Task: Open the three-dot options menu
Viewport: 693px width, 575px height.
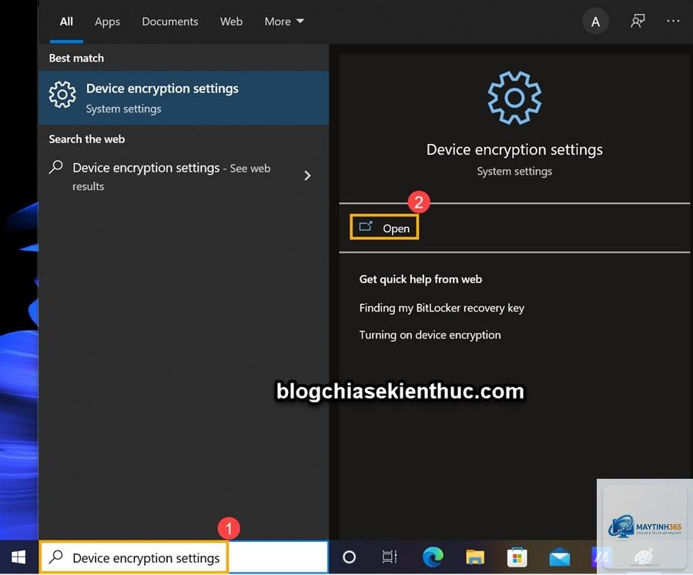Action: pyautogui.click(x=673, y=21)
